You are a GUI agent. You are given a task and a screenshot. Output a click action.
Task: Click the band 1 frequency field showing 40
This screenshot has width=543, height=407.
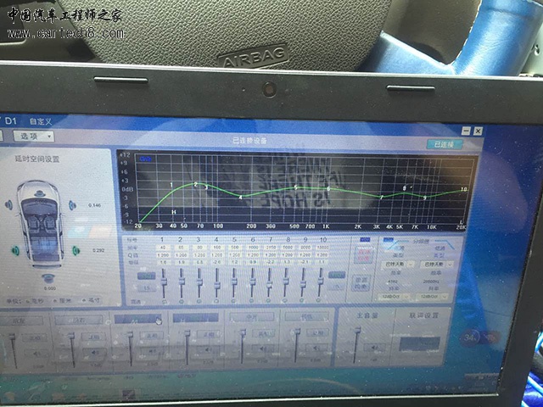coord(163,248)
